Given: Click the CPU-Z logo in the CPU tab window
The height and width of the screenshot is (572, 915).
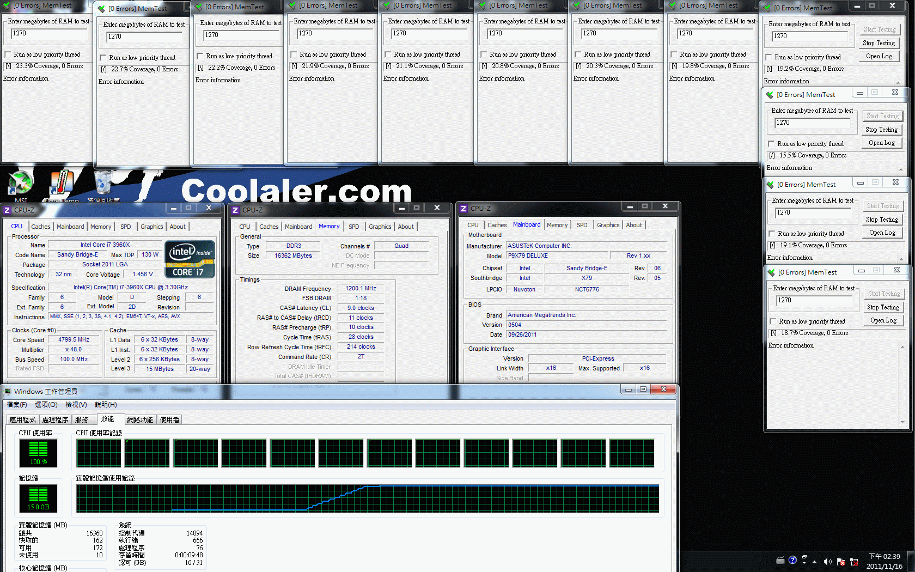Looking at the screenshot, I should pos(7,210).
